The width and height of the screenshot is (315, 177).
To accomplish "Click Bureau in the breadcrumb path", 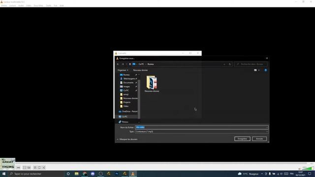I will coord(151,64).
